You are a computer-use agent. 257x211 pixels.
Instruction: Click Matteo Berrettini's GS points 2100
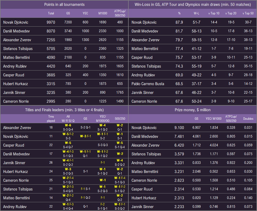(x=68, y=57)
